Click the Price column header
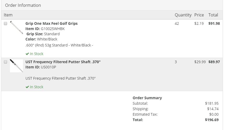The image size is (231, 130). 199,15
